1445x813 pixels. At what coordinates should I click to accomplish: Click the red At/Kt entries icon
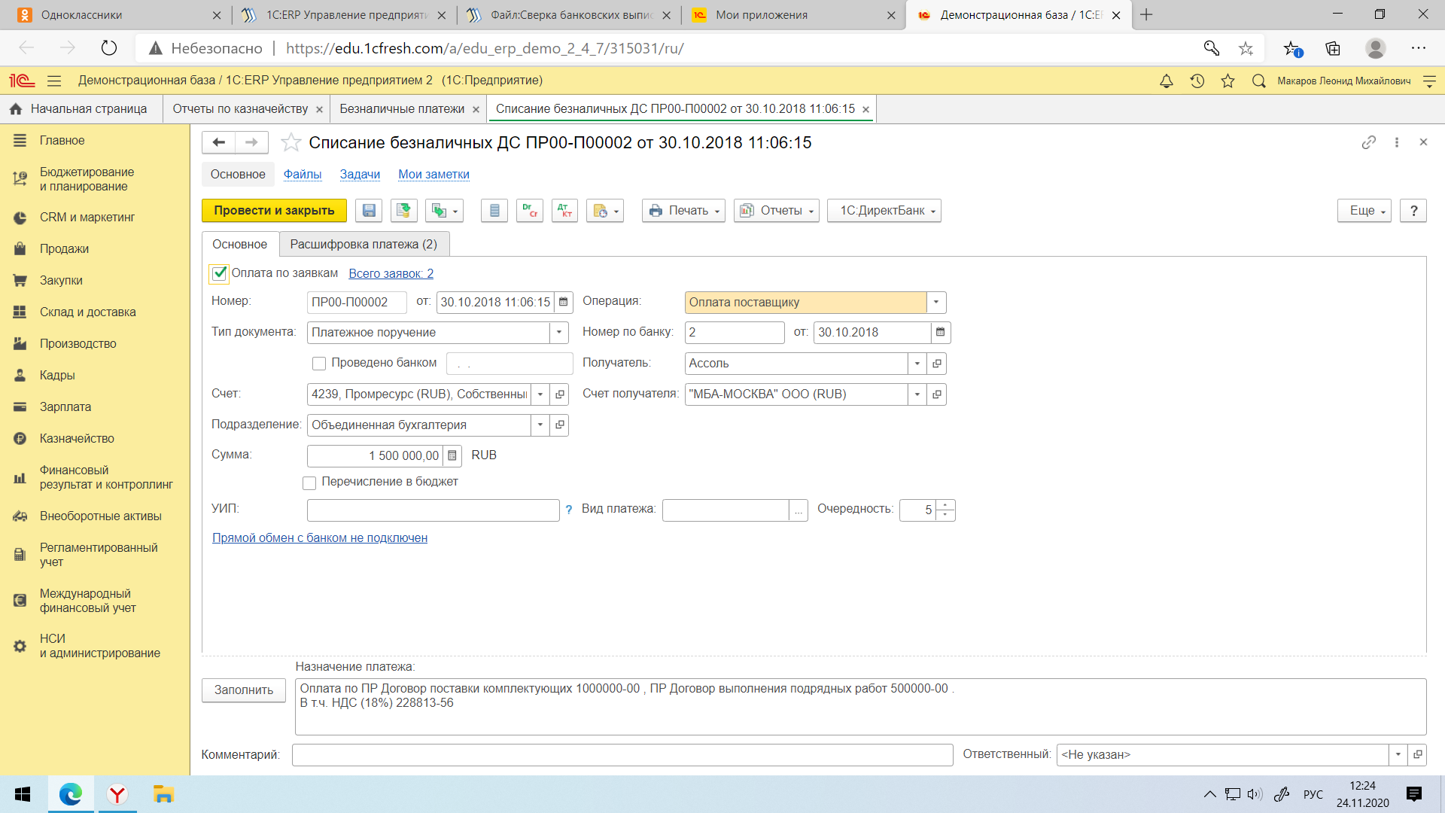coord(564,211)
